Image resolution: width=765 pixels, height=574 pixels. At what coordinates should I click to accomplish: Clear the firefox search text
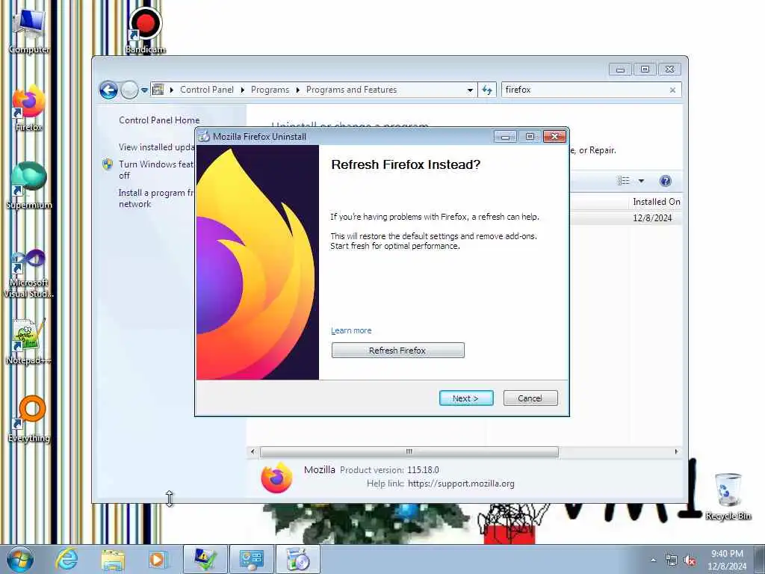coord(672,90)
